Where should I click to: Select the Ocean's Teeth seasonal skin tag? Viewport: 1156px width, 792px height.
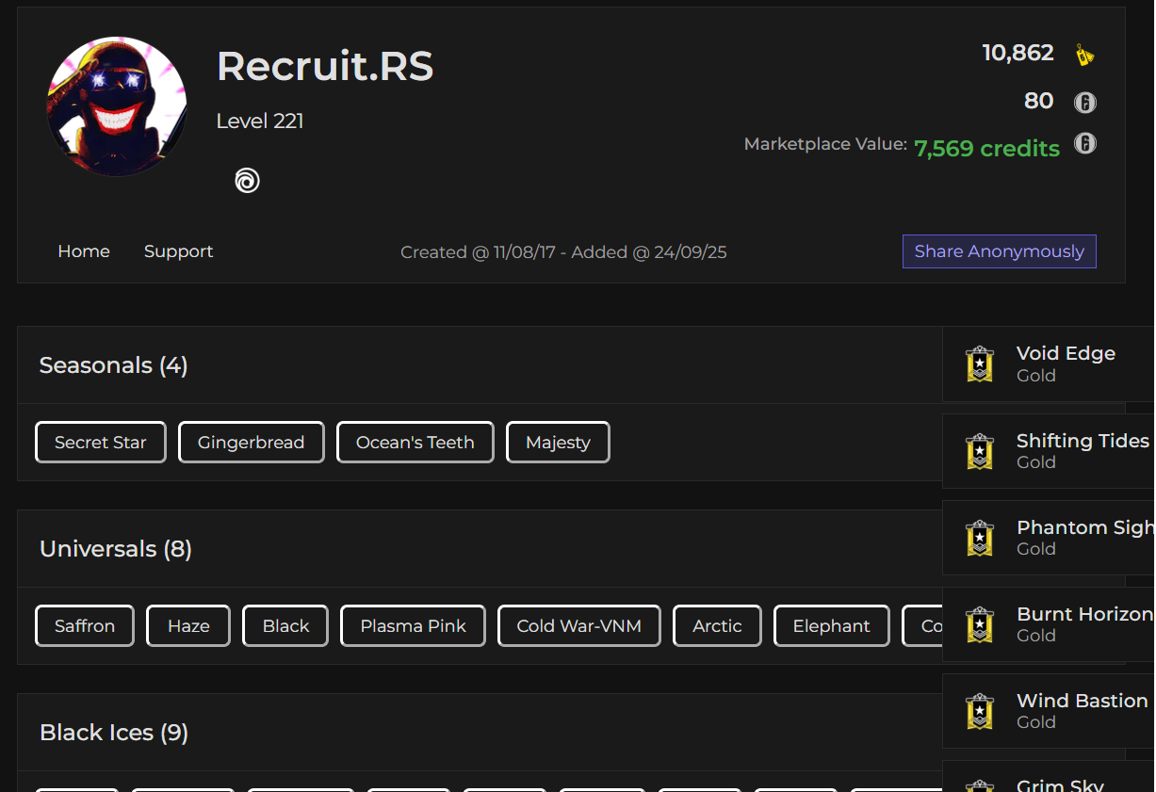click(x=415, y=443)
